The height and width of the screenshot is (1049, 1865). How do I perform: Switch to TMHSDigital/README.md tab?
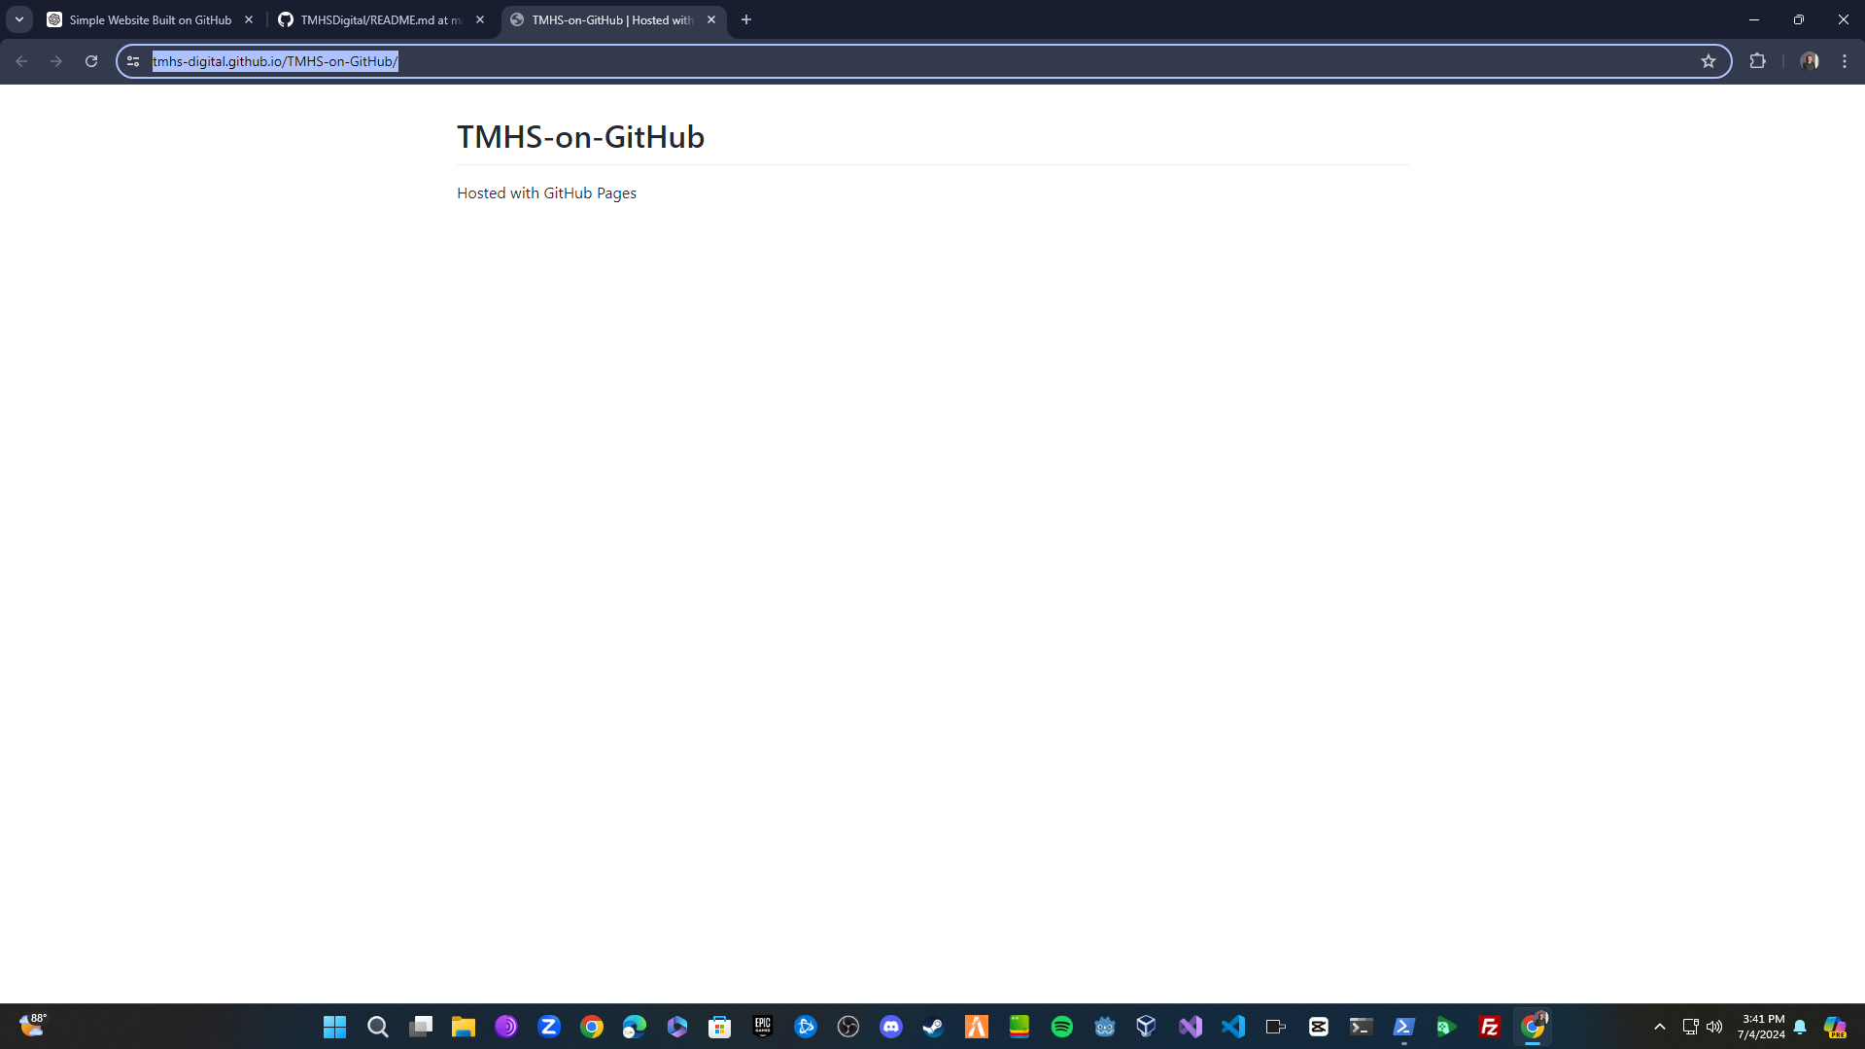click(381, 19)
